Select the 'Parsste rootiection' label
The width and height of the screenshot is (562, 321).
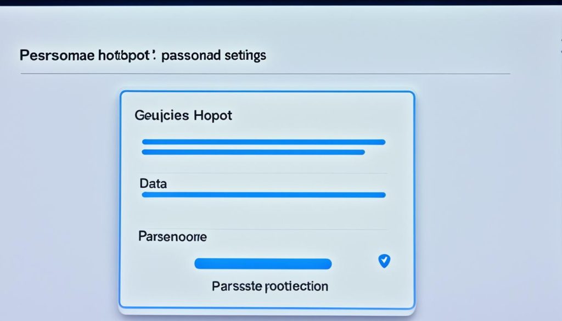click(269, 286)
